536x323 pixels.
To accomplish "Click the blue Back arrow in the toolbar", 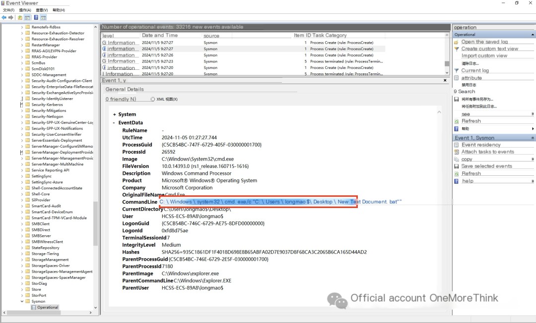I will [4, 17].
